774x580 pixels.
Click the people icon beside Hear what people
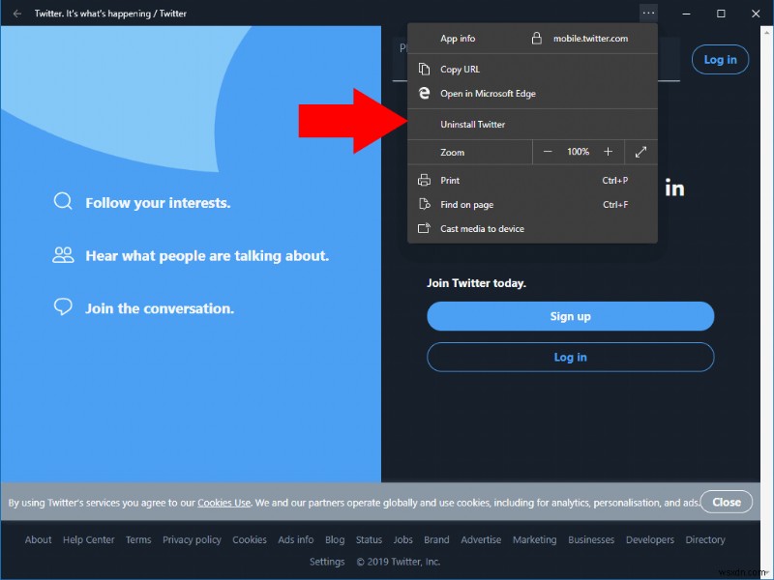click(63, 255)
